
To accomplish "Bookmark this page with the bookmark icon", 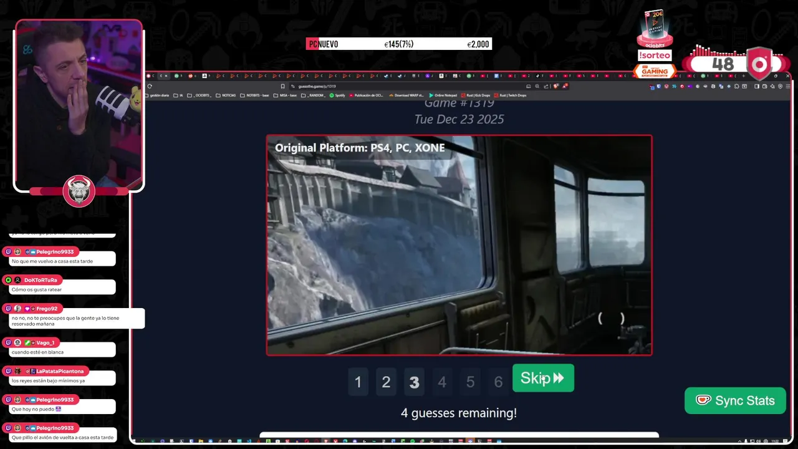I will (282, 86).
